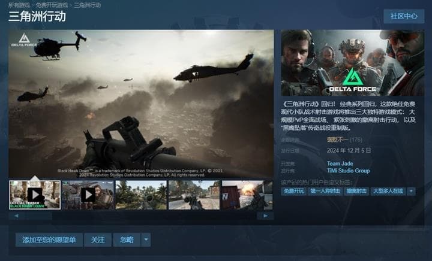Play the second video thumbnail with tank
432x261 pixels.
[x=88, y=195]
